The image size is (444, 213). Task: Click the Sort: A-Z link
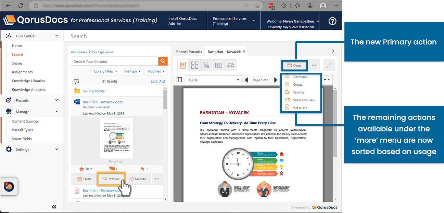coord(158,81)
